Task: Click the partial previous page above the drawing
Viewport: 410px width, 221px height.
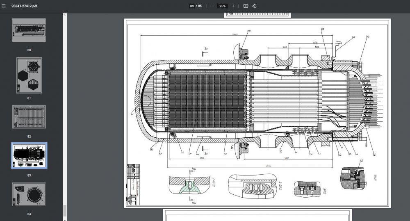Action: pos(257,15)
